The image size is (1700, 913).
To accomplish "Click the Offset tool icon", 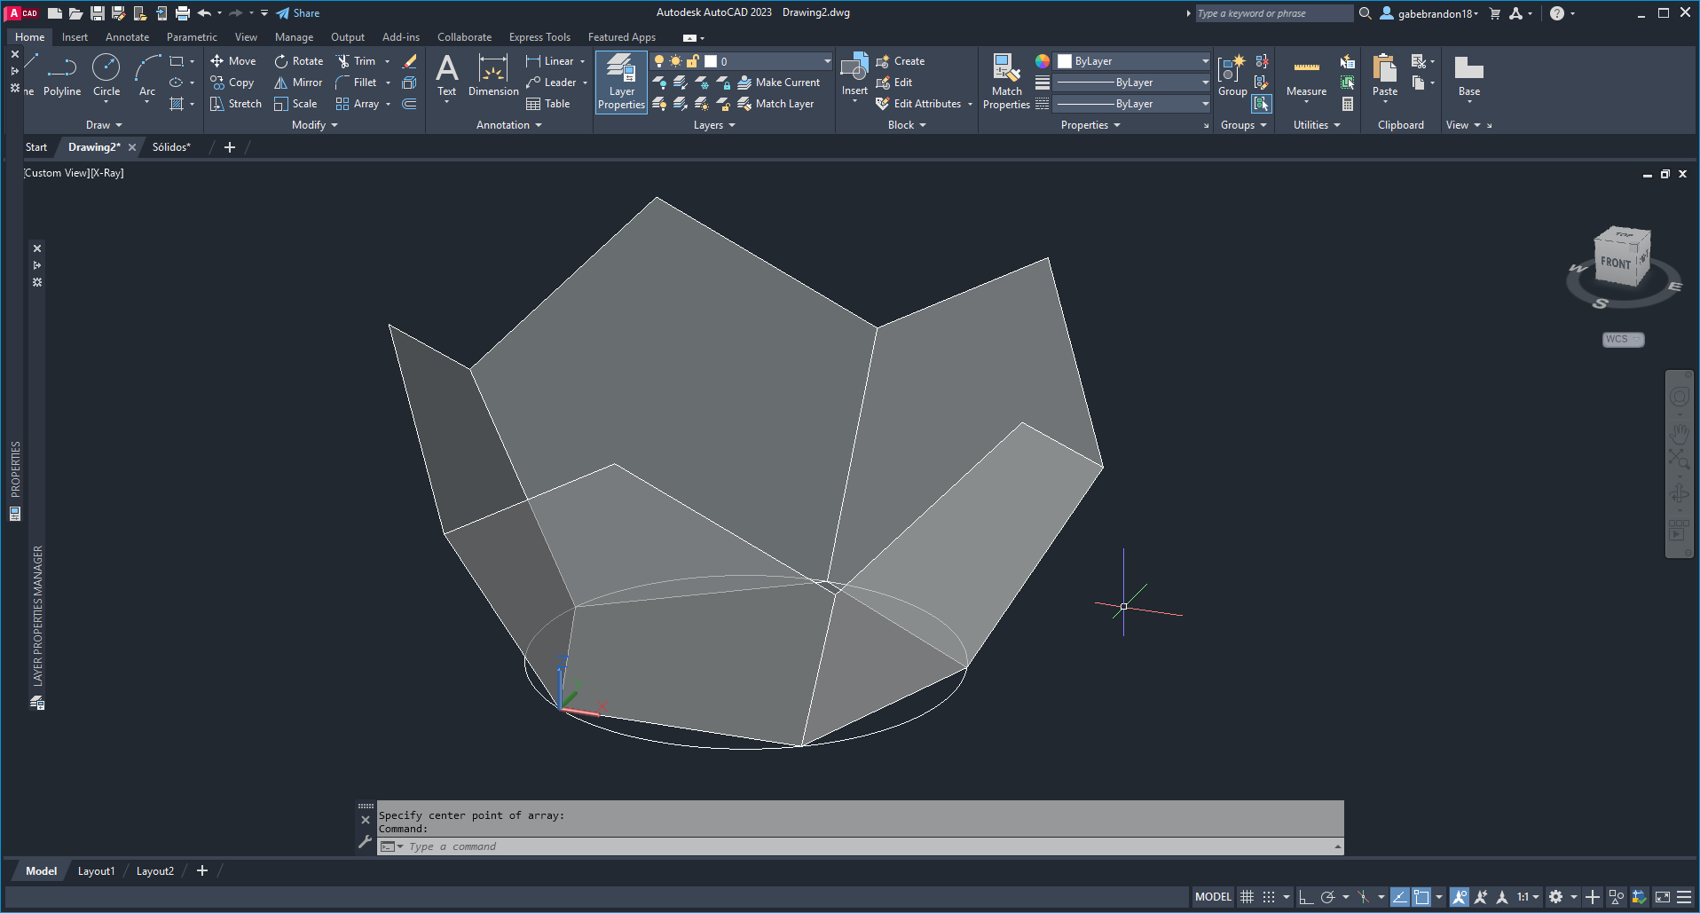I will (x=409, y=104).
